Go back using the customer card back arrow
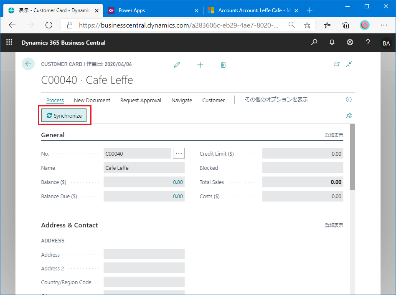Viewport: 396px width, 295px height. pyautogui.click(x=28, y=64)
